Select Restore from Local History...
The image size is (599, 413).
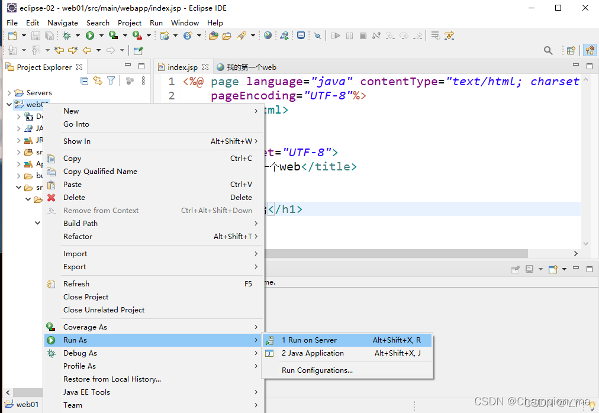[153, 379]
